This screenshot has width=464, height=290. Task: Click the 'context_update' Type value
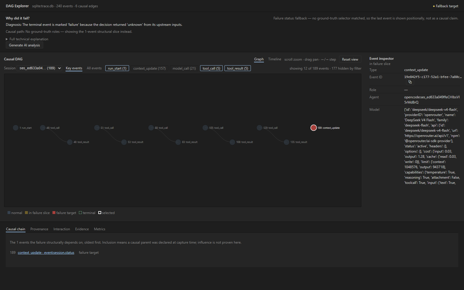point(416,70)
